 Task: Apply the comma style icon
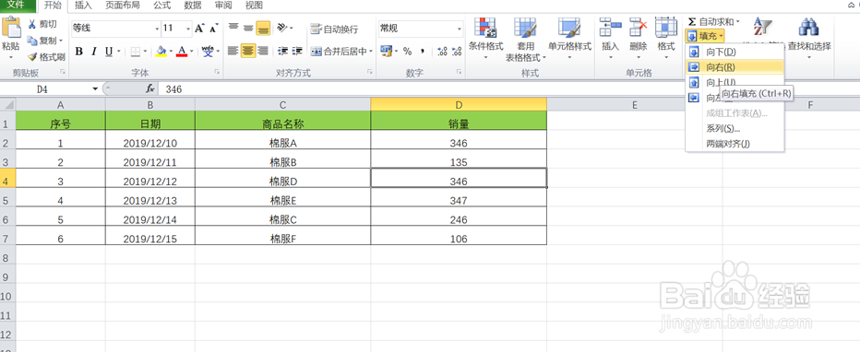tap(423, 51)
